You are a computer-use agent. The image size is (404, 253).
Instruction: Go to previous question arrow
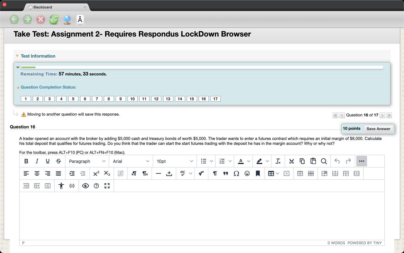tap(342, 115)
